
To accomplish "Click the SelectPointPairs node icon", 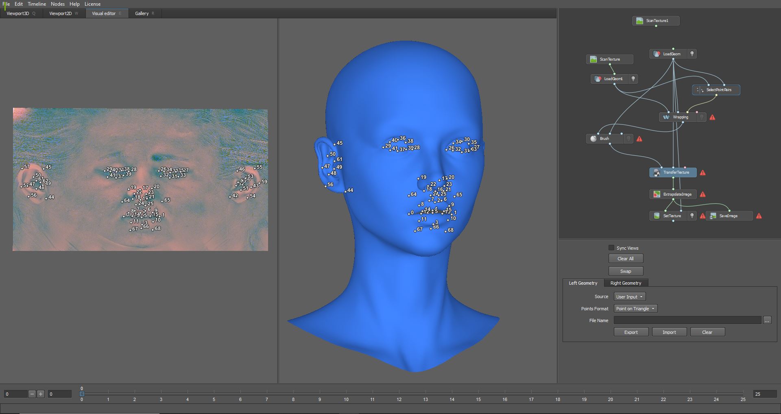I will [700, 90].
